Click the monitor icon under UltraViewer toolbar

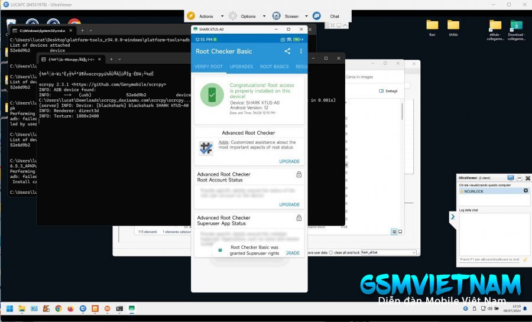point(339,25)
